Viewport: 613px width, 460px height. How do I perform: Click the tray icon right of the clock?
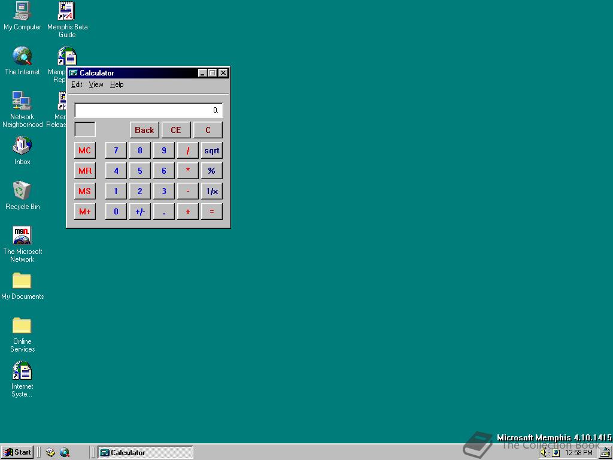point(606,453)
